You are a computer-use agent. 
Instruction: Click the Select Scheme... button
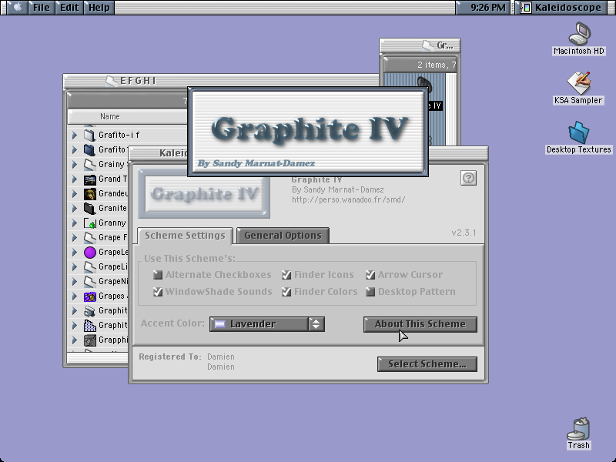point(427,364)
